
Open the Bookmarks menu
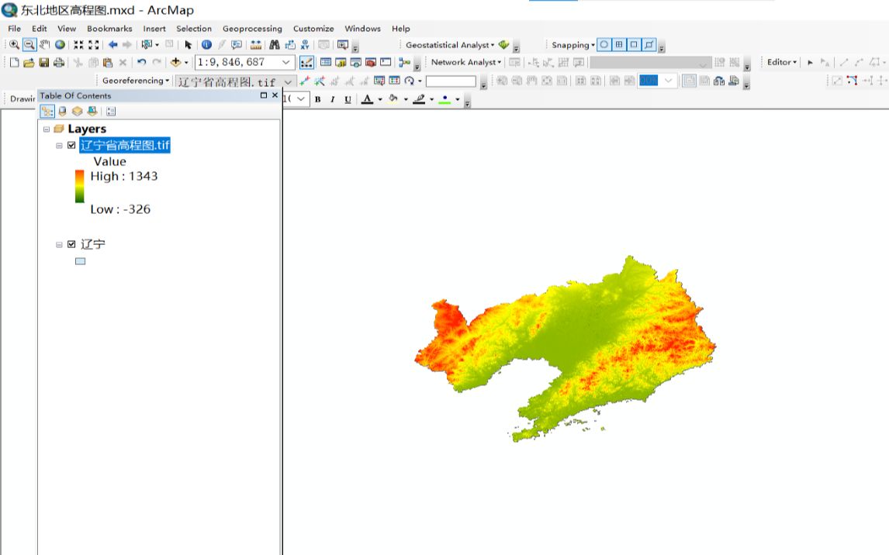tap(109, 29)
